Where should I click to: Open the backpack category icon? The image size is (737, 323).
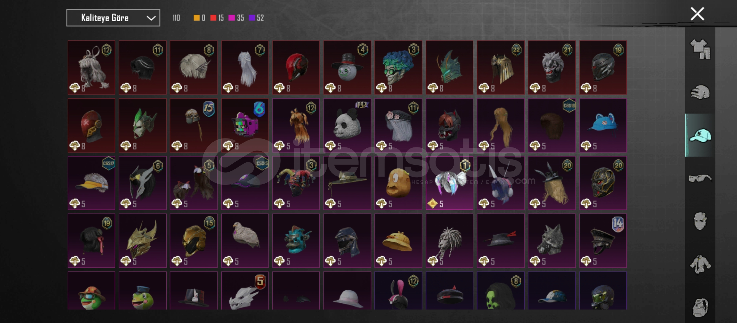pyautogui.click(x=700, y=307)
